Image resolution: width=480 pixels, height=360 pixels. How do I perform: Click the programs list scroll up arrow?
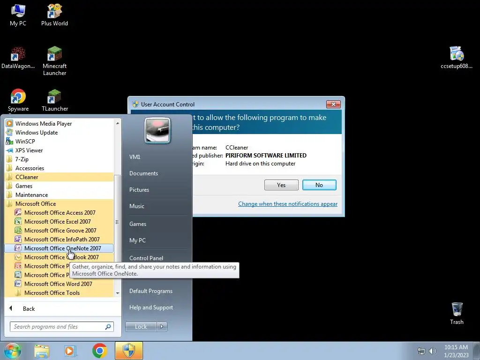pos(118,123)
